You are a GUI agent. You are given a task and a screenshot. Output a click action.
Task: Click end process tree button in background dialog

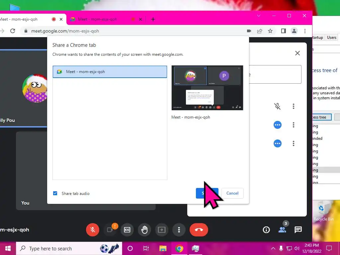322,117
